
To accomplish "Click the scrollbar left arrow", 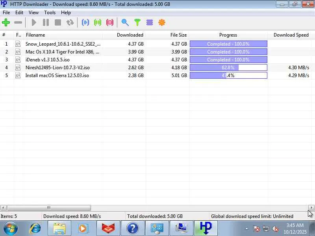I will pos(3,208).
